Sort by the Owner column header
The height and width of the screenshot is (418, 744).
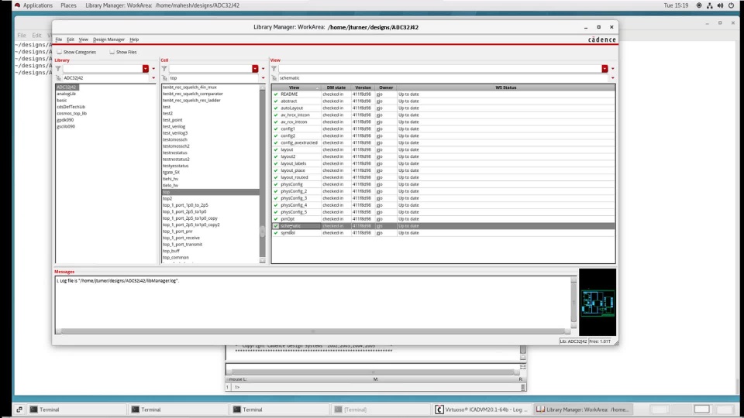tap(386, 87)
